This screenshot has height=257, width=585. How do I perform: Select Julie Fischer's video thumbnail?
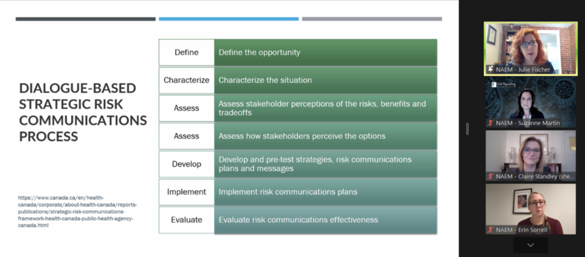(x=531, y=48)
